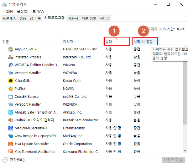Viewport: 188px width, 167px height.
Task: Click the Realtek HD speaker icon
Action: coord(11,120)
